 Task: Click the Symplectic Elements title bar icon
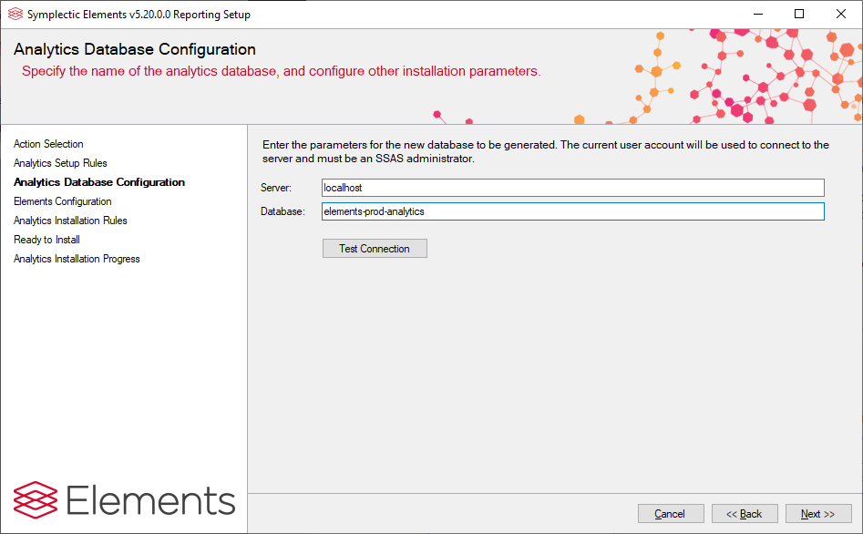point(15,15)
